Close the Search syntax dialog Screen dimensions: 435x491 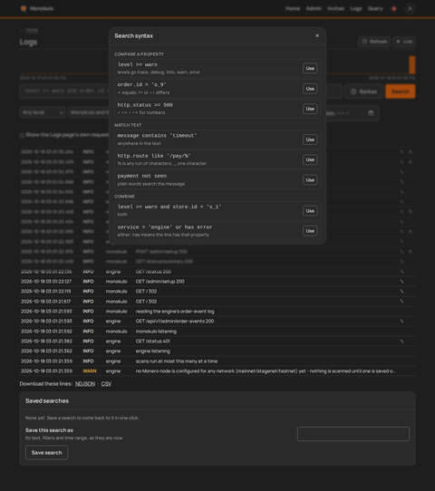[x=317, y=35]
